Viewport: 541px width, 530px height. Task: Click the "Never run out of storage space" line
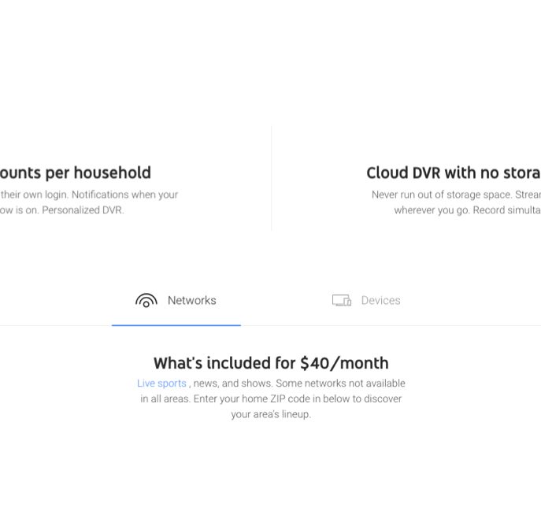tap(455, 195)
